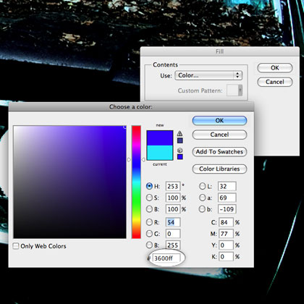304x304 pixels.
Task: Click the vertical hue slider strip
Action: coord(136,182)
